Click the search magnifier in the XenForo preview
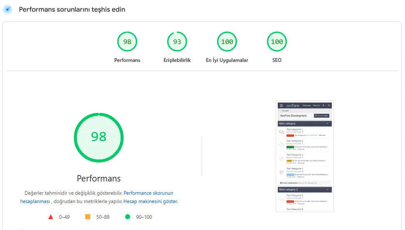 328,105
